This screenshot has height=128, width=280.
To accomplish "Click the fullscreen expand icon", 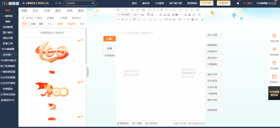I will (x=202, y=19).
